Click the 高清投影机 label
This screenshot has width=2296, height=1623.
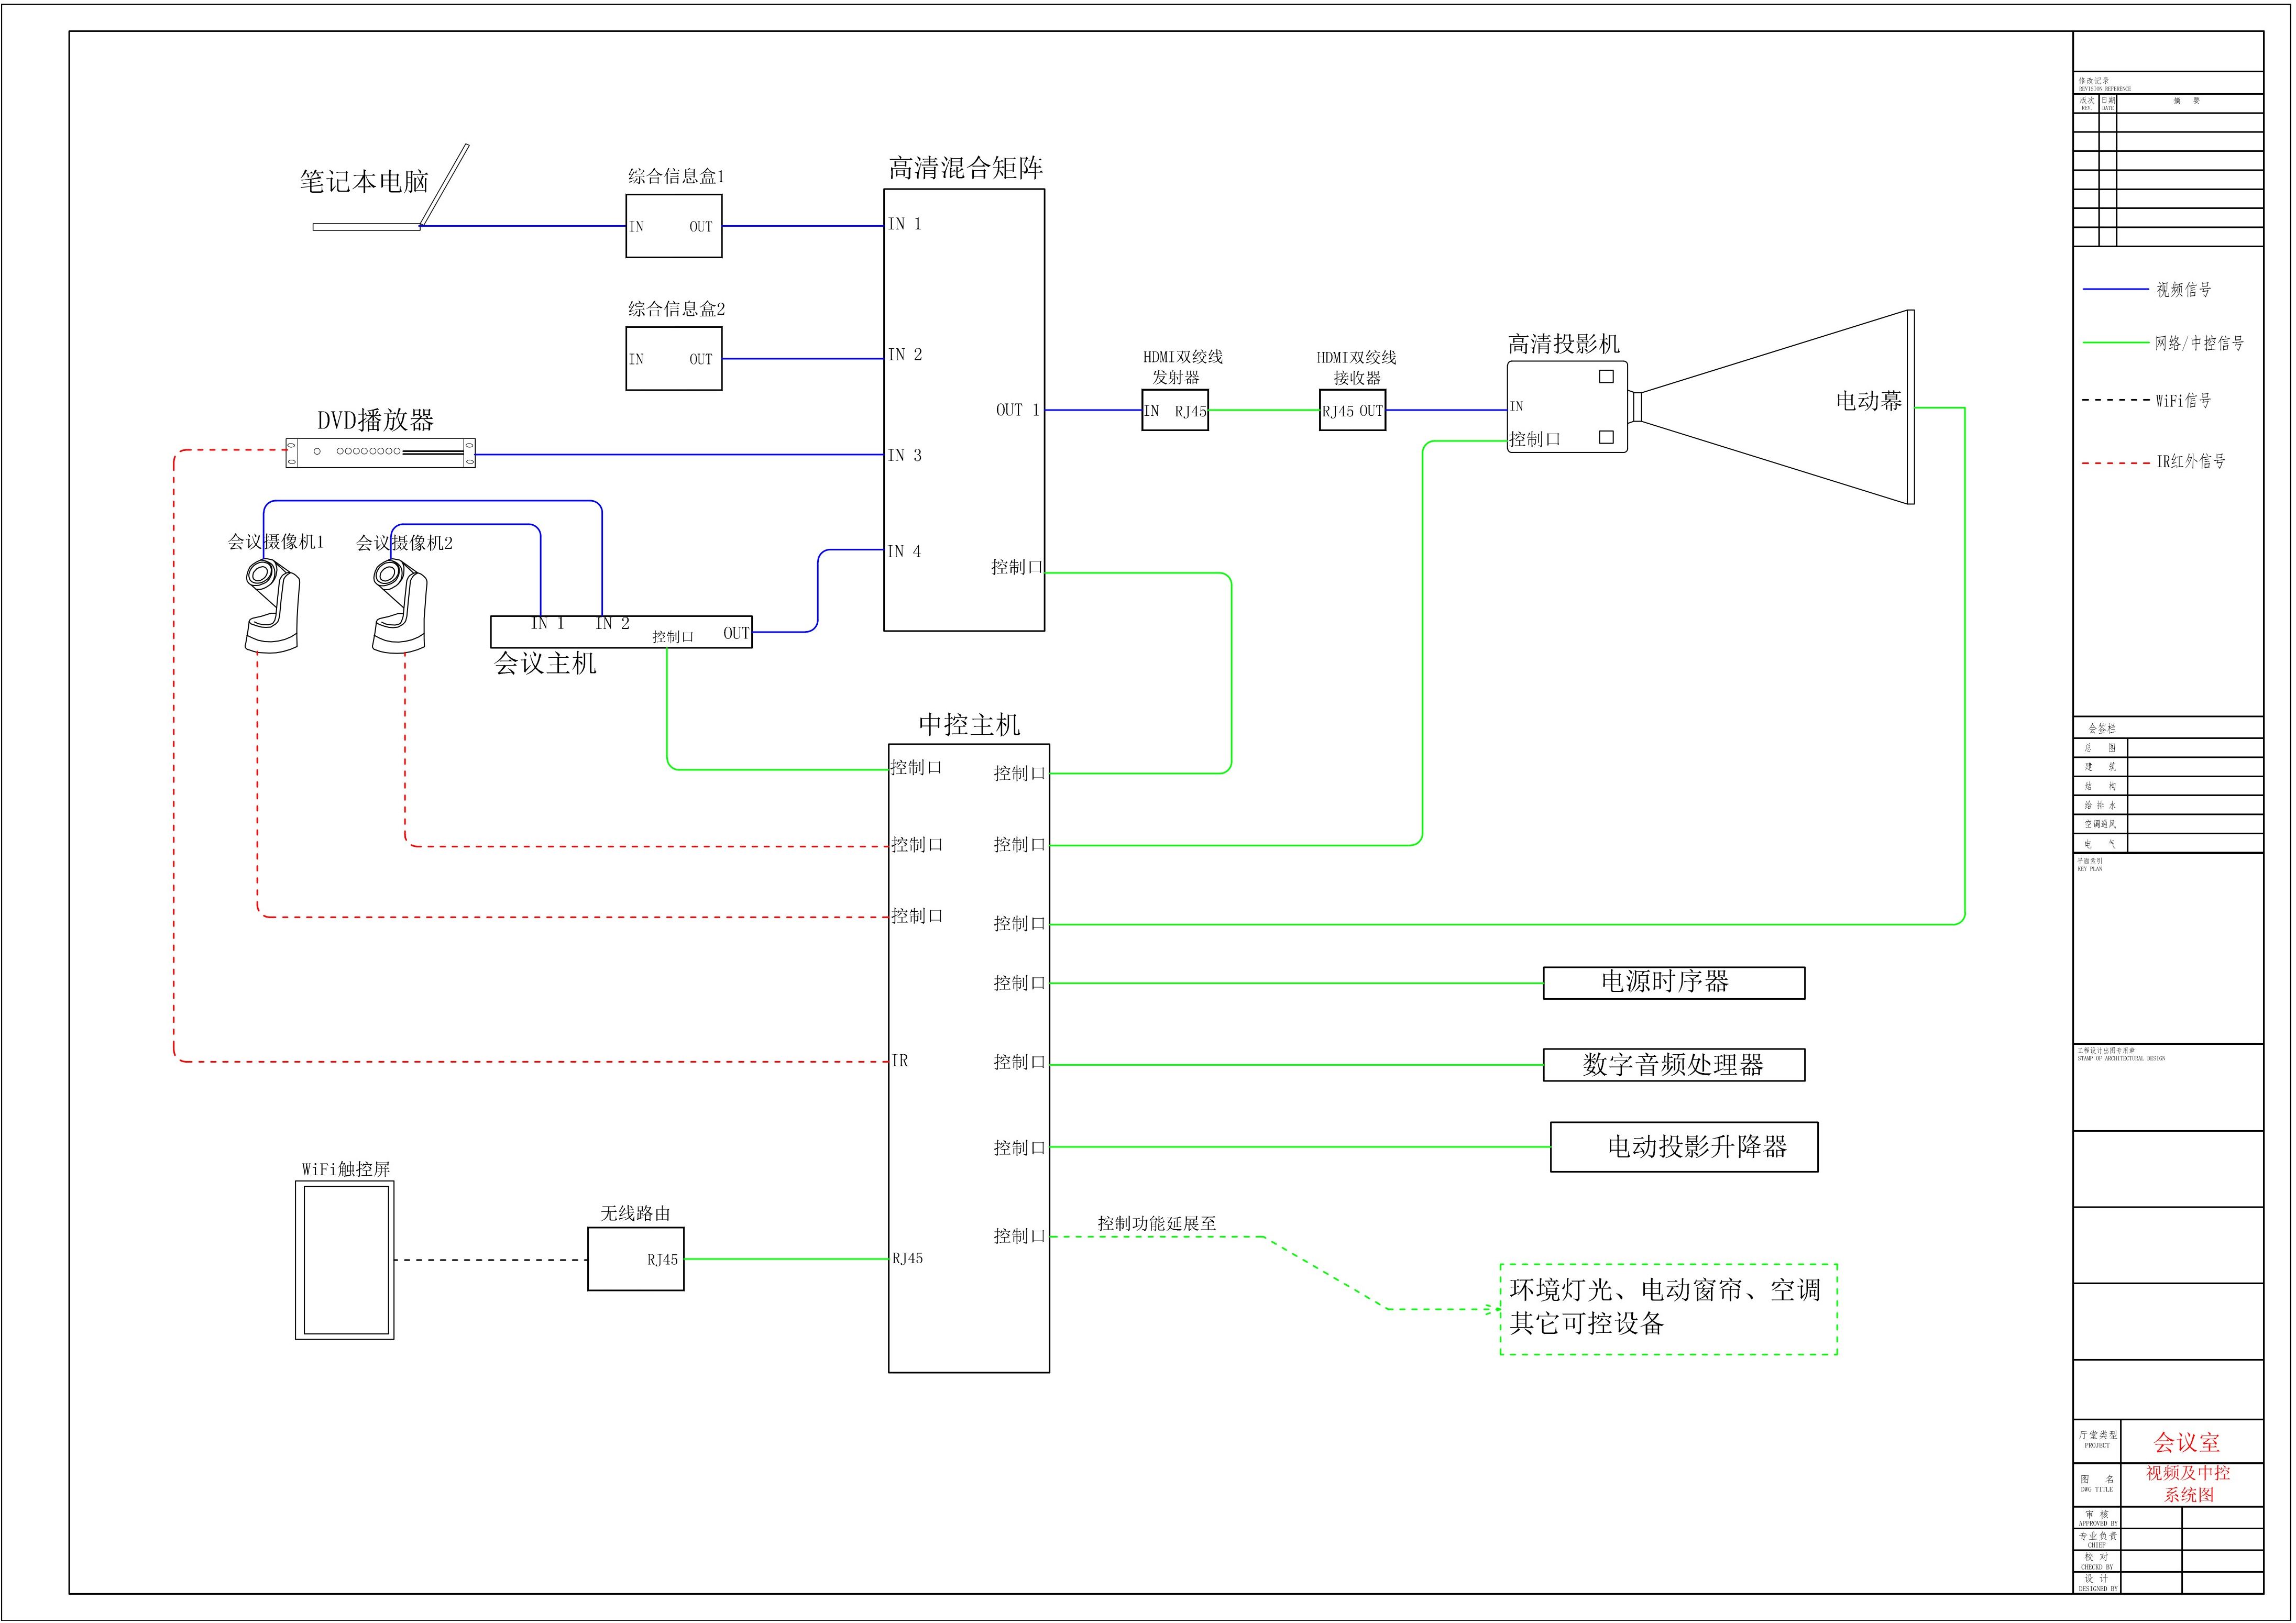tap(1564, 344)
